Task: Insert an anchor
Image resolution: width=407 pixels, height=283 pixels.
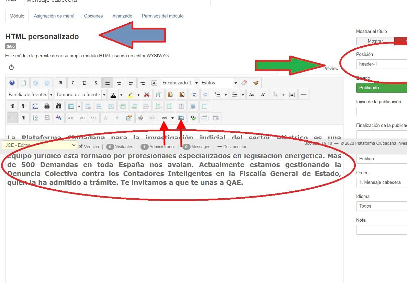Action: [x=140, y=118]
